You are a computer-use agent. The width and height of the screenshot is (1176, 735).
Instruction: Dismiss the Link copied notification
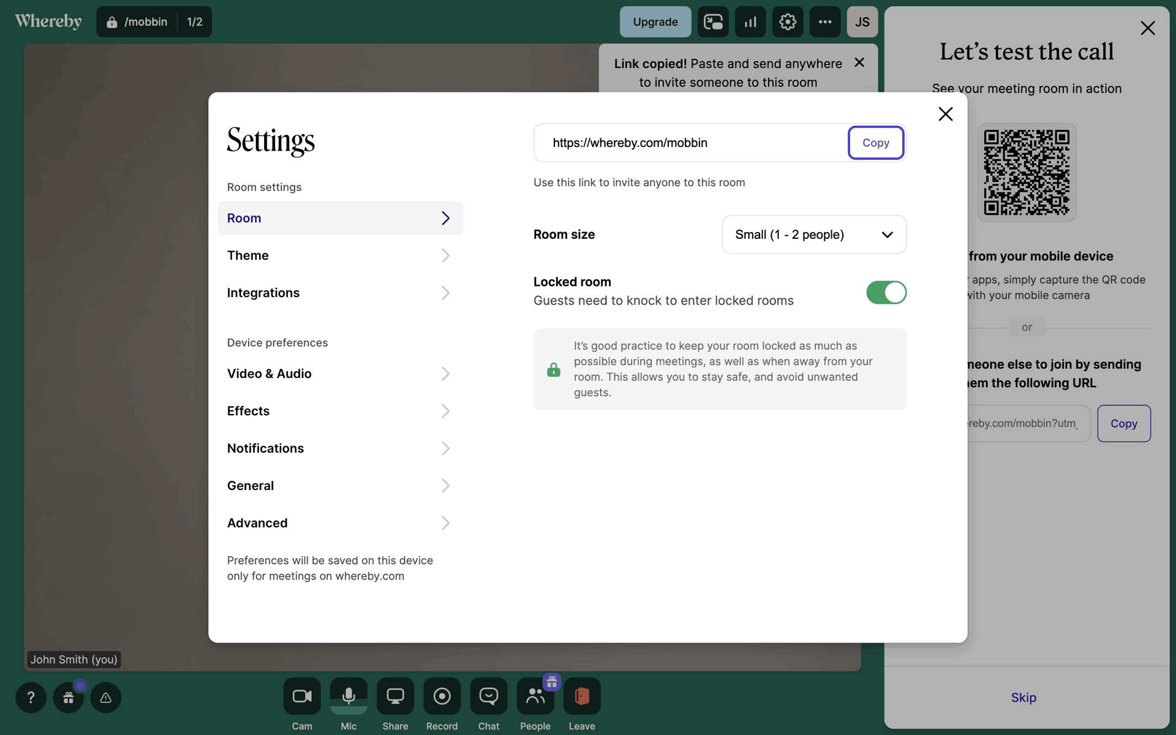859,62
